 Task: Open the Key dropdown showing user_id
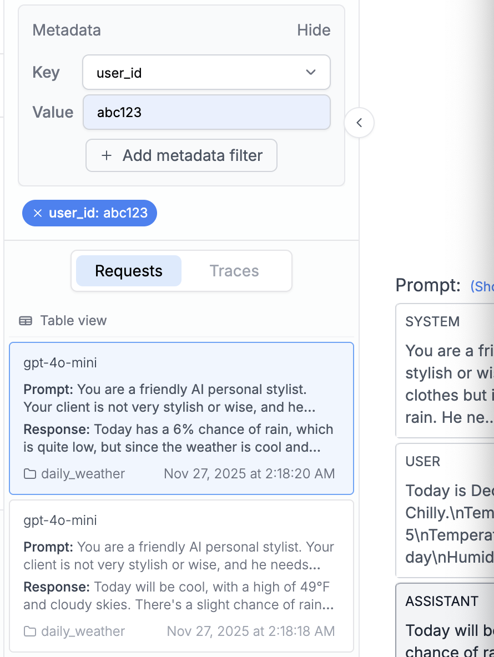tap(206, 72)
